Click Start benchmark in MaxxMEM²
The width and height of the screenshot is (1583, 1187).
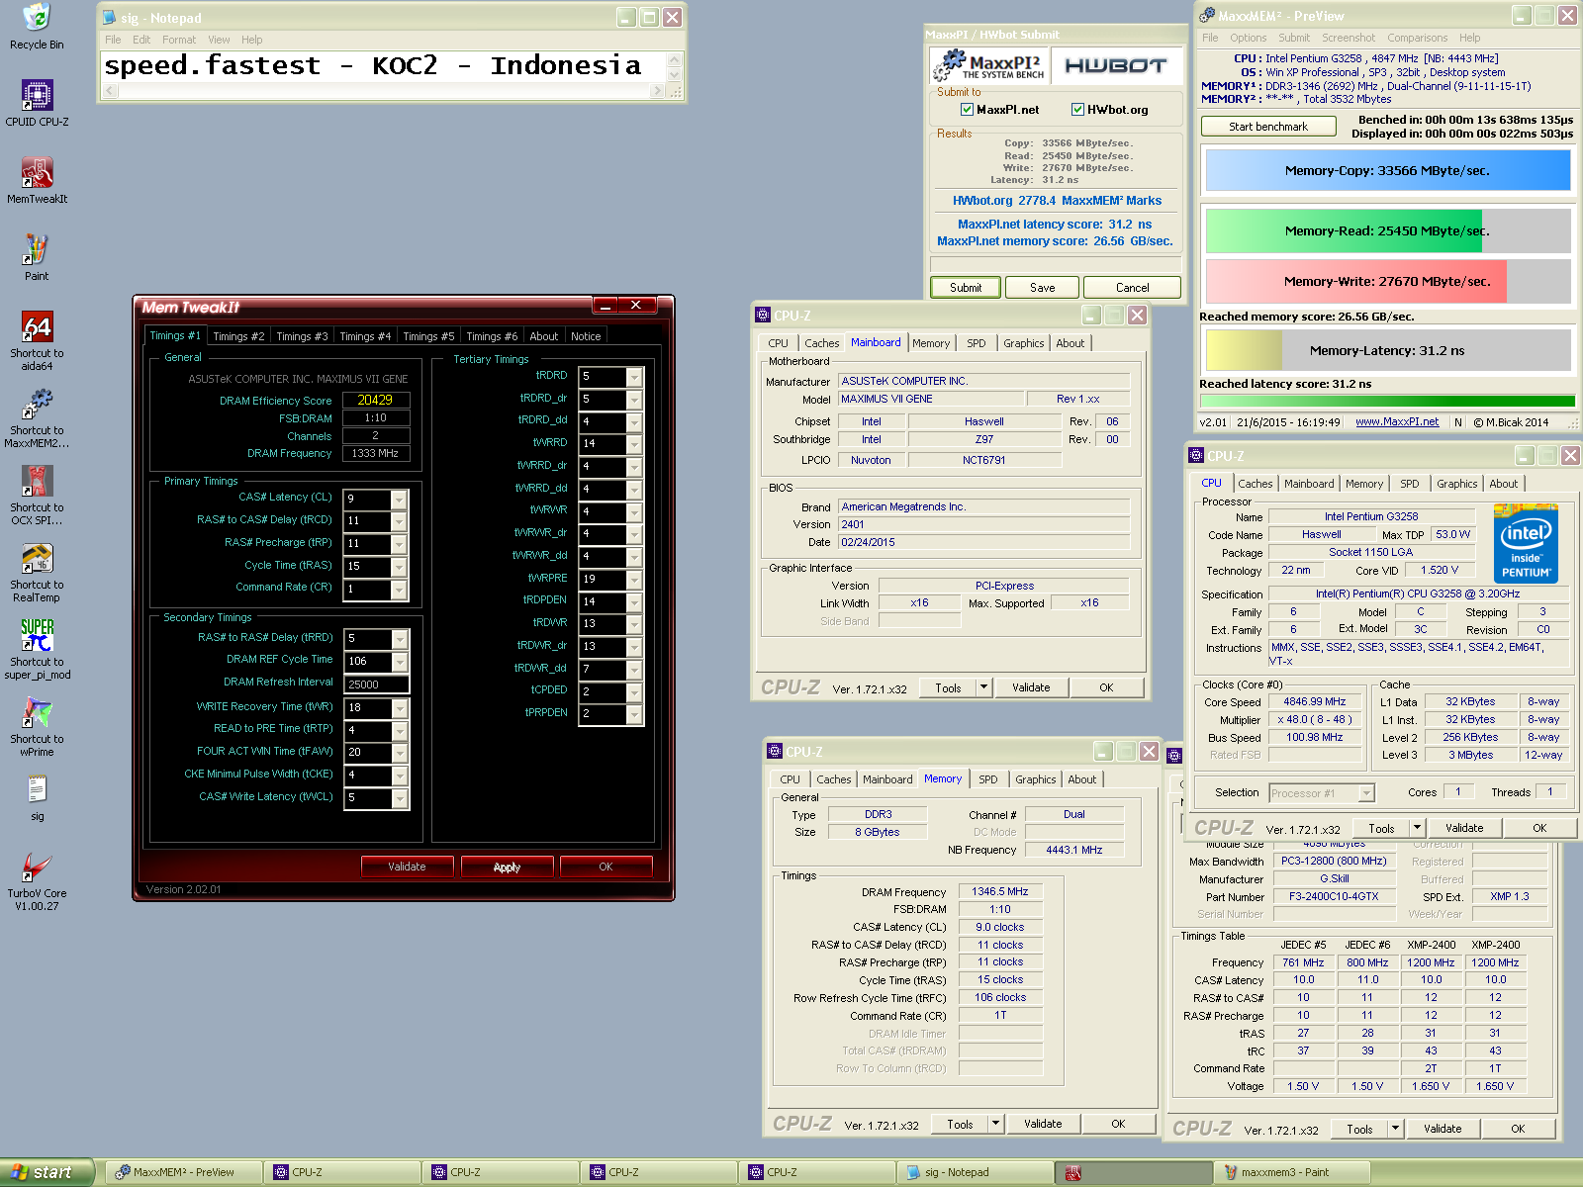(1268, 127)
